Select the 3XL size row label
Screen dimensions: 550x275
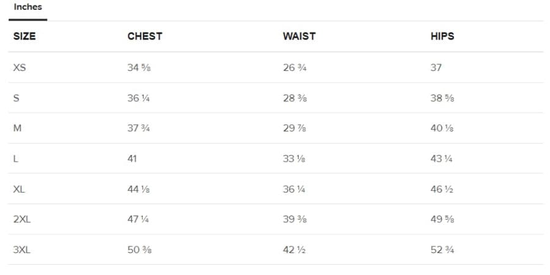point(21,249)
